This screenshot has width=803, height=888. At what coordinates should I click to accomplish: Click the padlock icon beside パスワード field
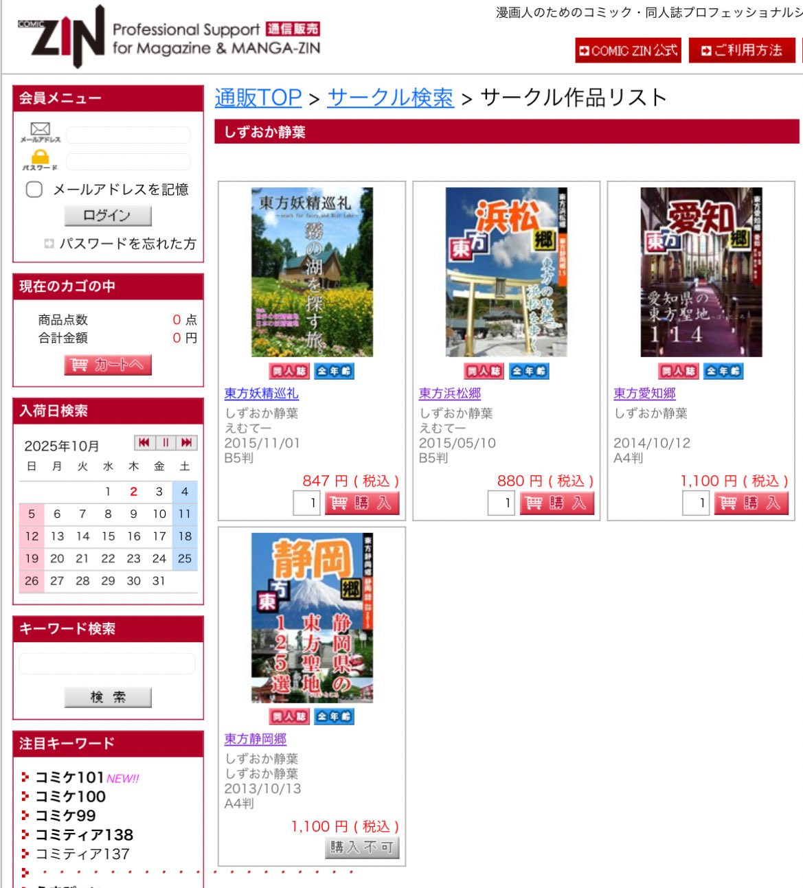41,157
